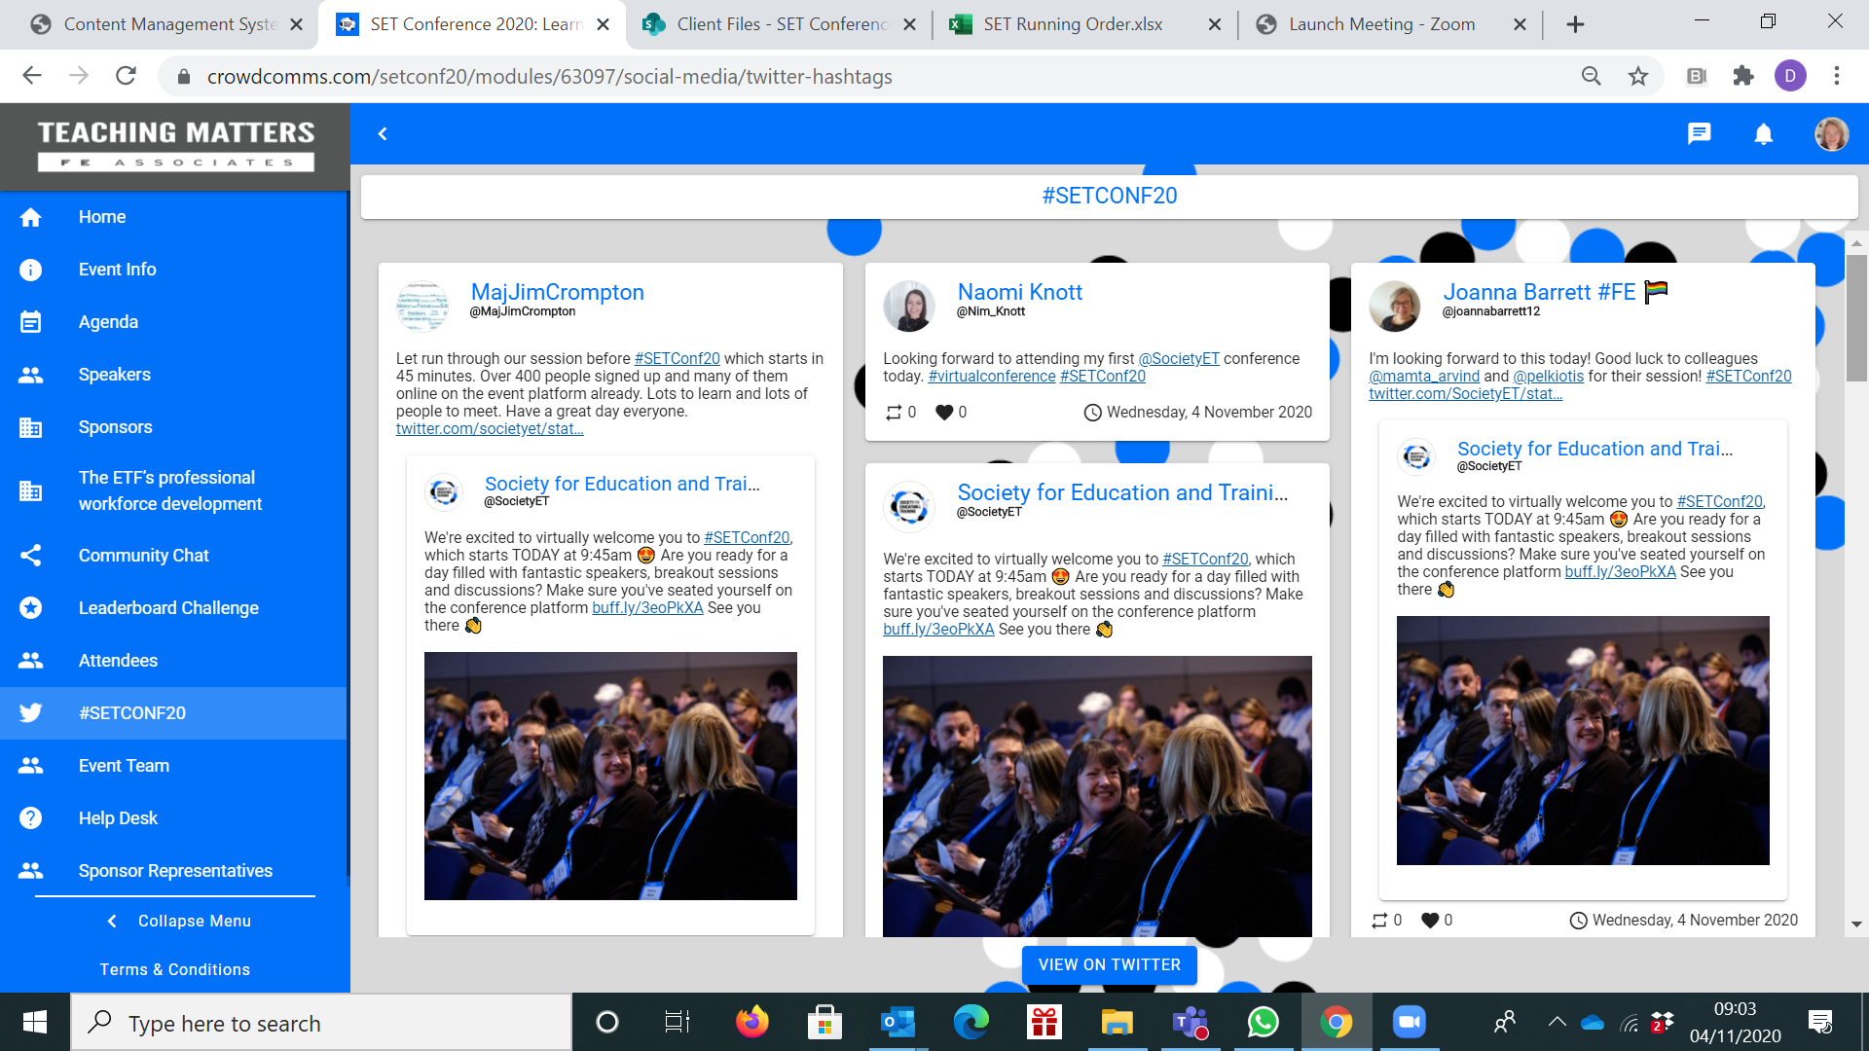The image size is (1869, 1051).
Task: Click retweet icon on Naomi Knott's tweet
Action: [x=894, y=412]
